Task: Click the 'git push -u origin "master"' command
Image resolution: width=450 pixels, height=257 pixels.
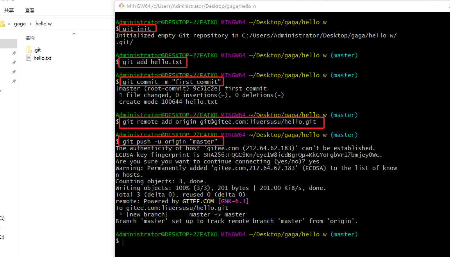Action: [170, 142]
